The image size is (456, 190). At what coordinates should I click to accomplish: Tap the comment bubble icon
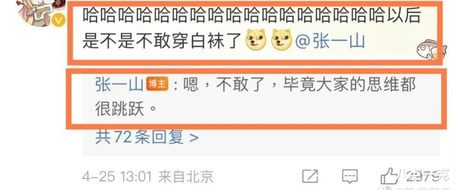click(x=349, y=176)
